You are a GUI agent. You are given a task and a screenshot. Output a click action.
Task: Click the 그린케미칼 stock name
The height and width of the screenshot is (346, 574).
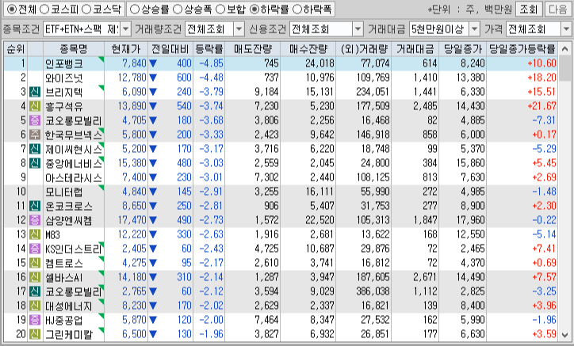tap(69, 334)
